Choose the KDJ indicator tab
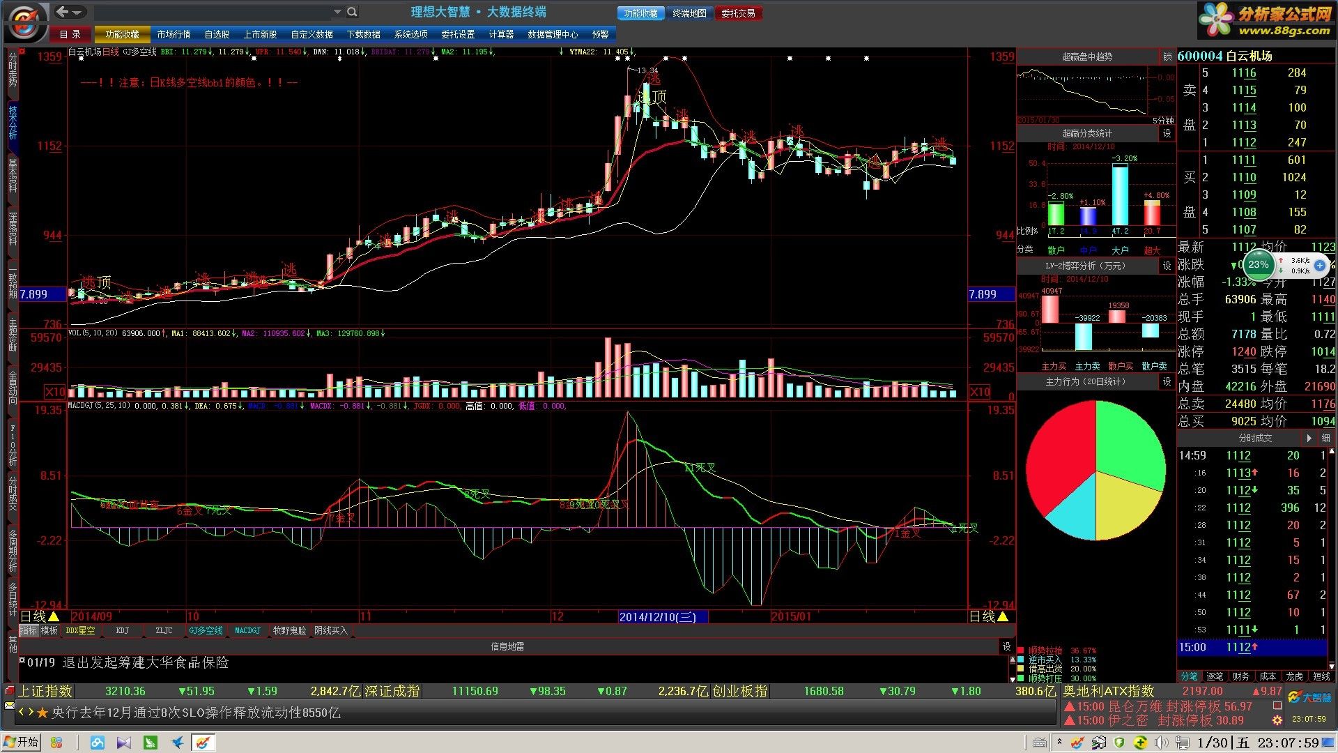Viewport: 1338px width, 753px height. coord(123,630)
